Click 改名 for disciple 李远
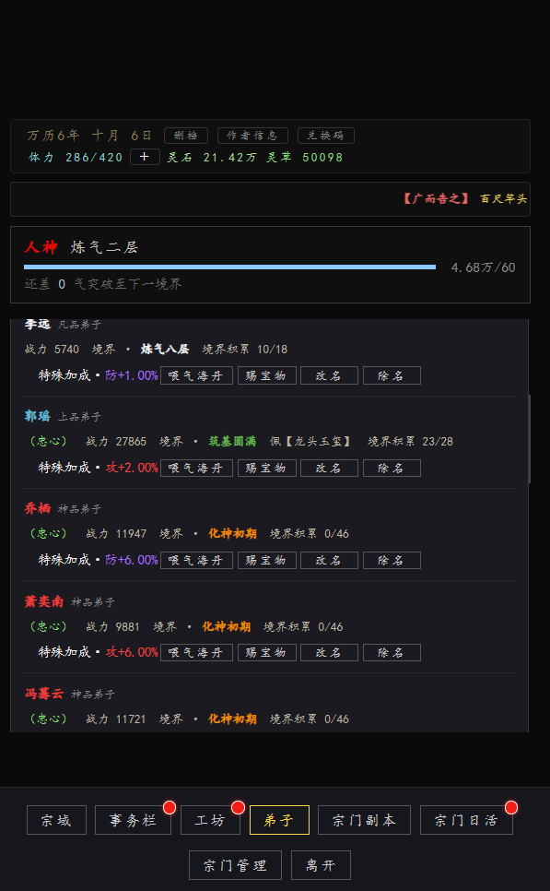Screen dimensions: 550x891 pos(329,375)
